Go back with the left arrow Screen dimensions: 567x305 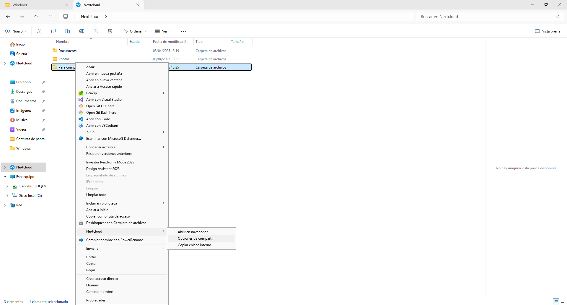click(x=8, y=17)
